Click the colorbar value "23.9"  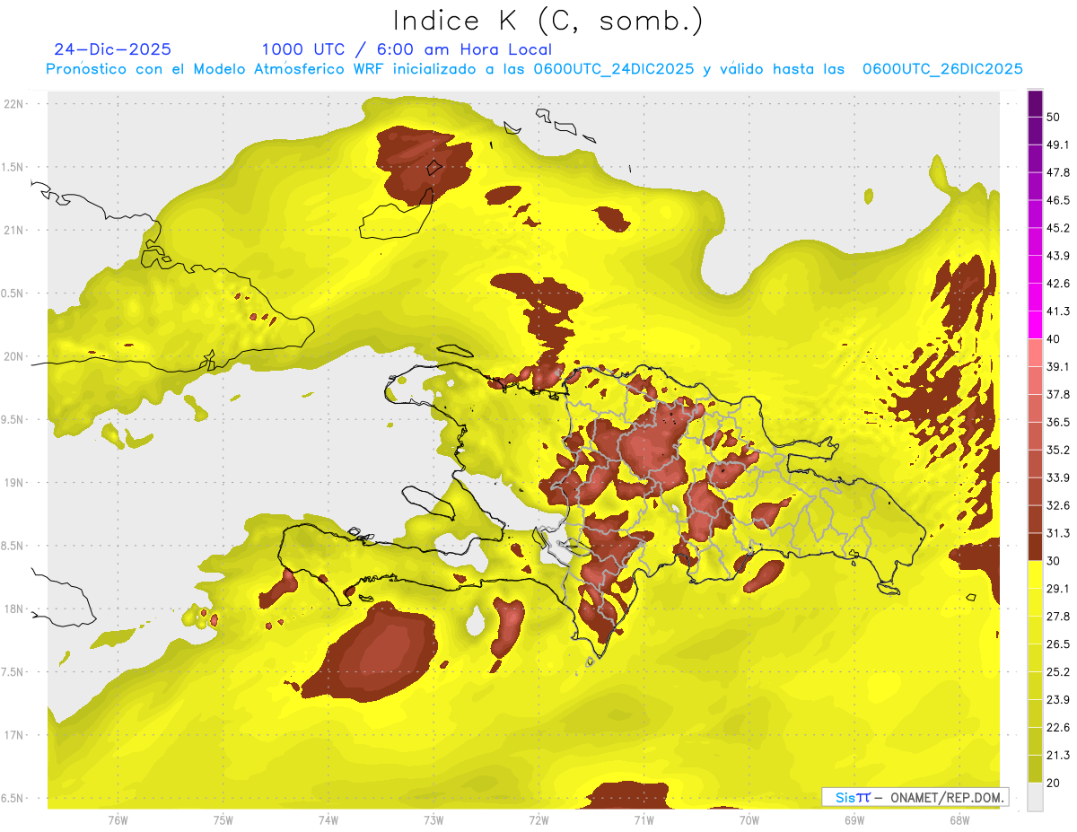[1058, 700]
